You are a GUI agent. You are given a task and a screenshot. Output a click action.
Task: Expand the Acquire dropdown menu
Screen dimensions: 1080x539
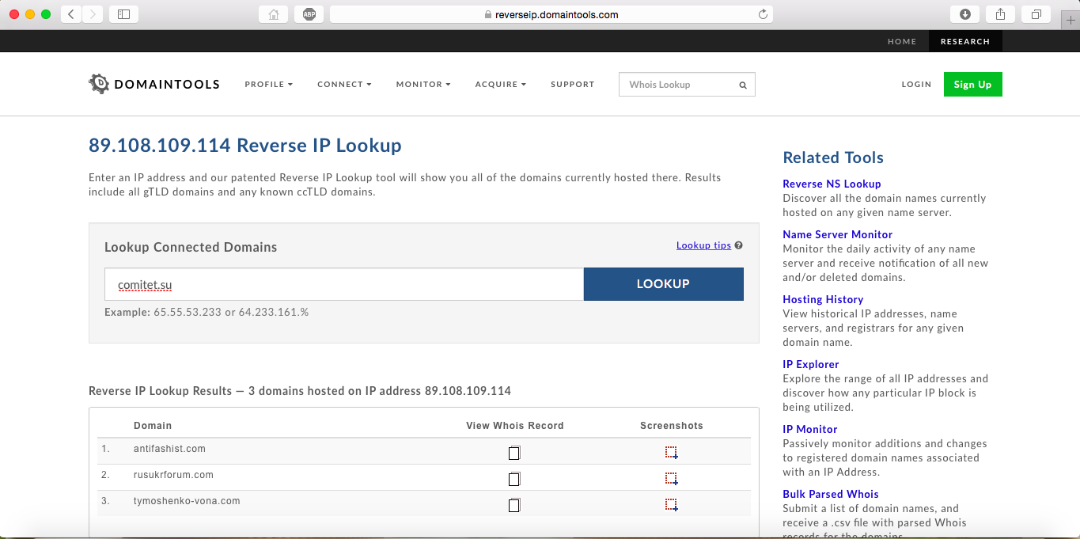coord(500,84)
